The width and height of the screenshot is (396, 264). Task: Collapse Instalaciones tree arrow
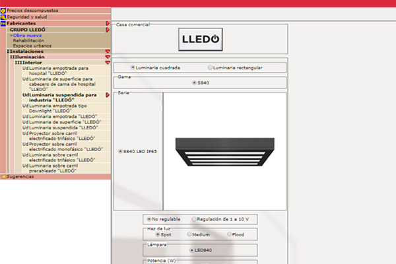(108, 51)
